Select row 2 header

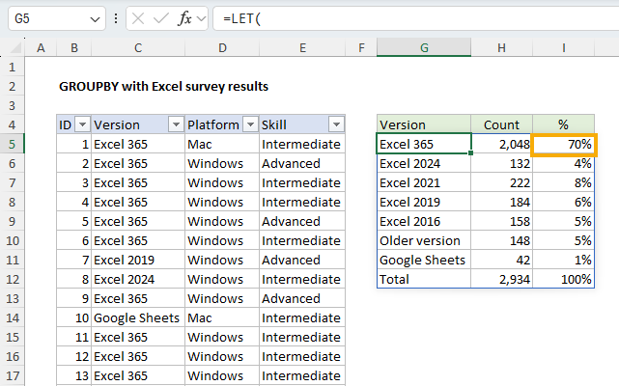click(13, 87)
